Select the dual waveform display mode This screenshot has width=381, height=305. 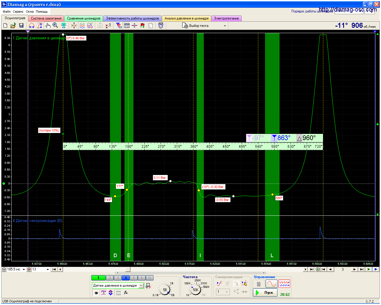click(284, 284)
